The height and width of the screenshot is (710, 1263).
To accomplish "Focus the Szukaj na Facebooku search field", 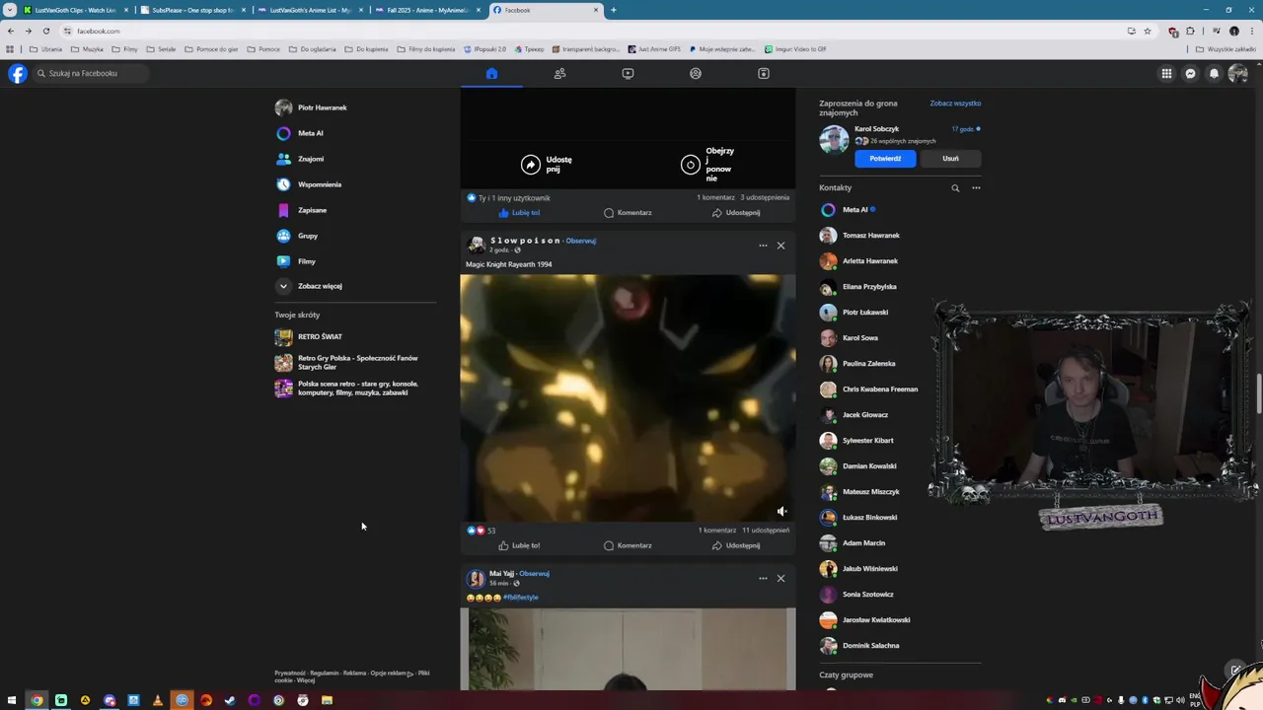I will pos(91,73).
